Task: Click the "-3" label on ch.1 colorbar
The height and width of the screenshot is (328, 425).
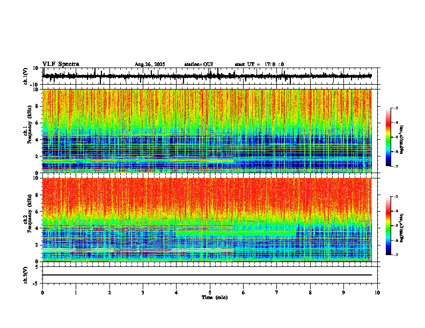Action: pos(395,108)
